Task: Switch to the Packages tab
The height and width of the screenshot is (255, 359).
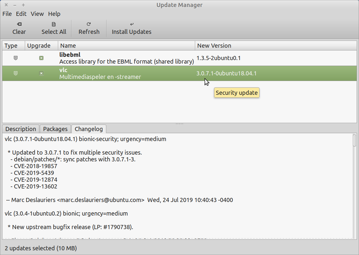Action: pyautogui.click(x=55, y=129)
